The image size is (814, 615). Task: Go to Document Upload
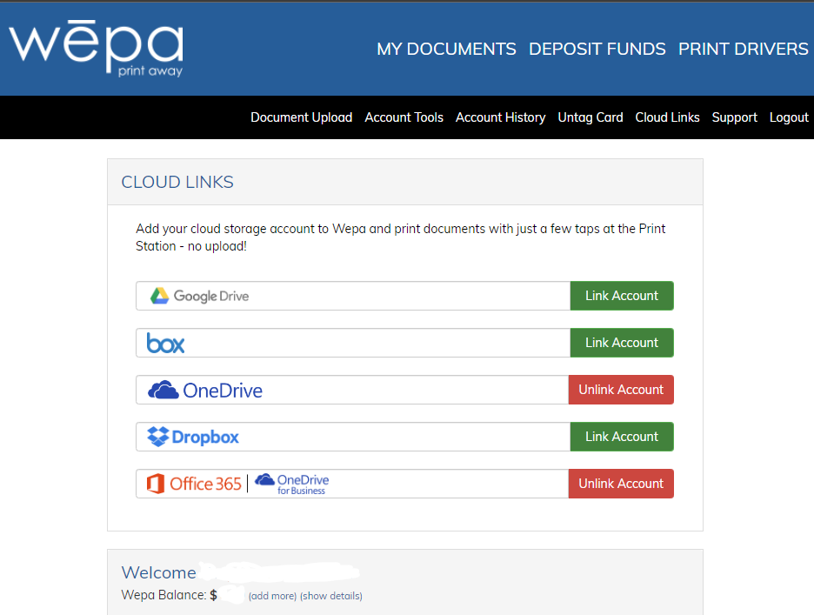[x=302, y=117]
